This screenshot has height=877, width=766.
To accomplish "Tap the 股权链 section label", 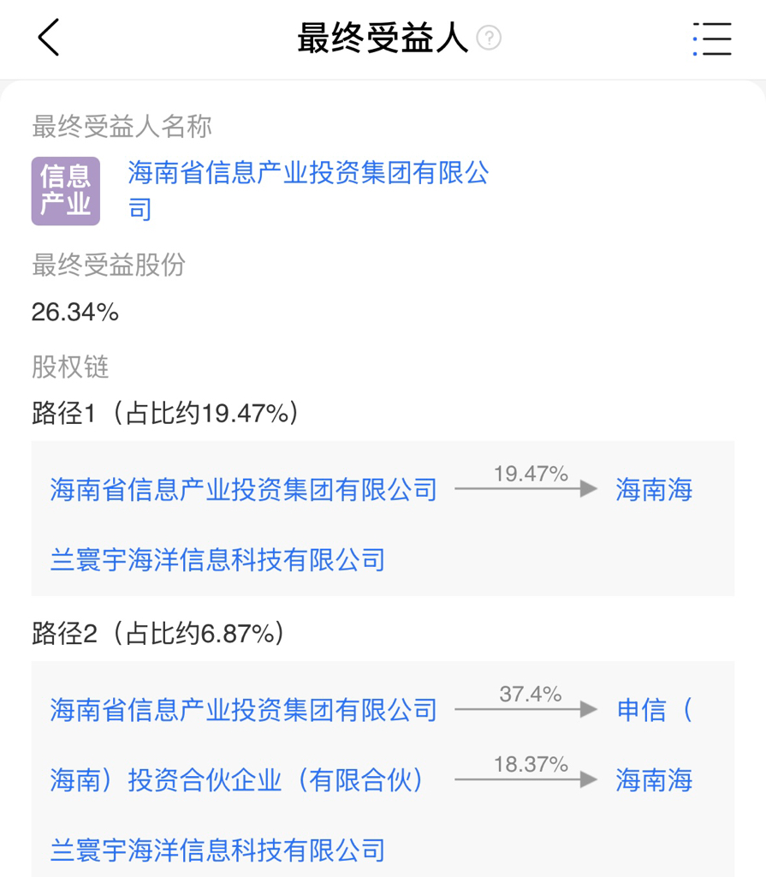I will [x=70, y=367].
